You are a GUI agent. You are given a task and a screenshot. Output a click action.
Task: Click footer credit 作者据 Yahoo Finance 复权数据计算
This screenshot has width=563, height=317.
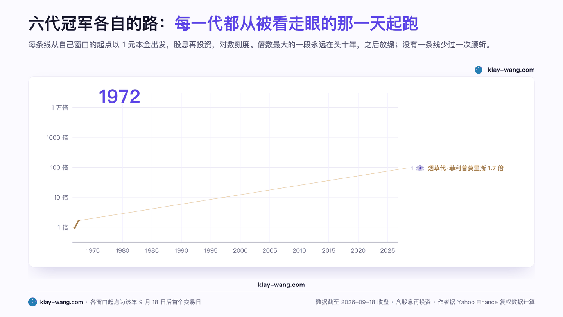point(486,302)
